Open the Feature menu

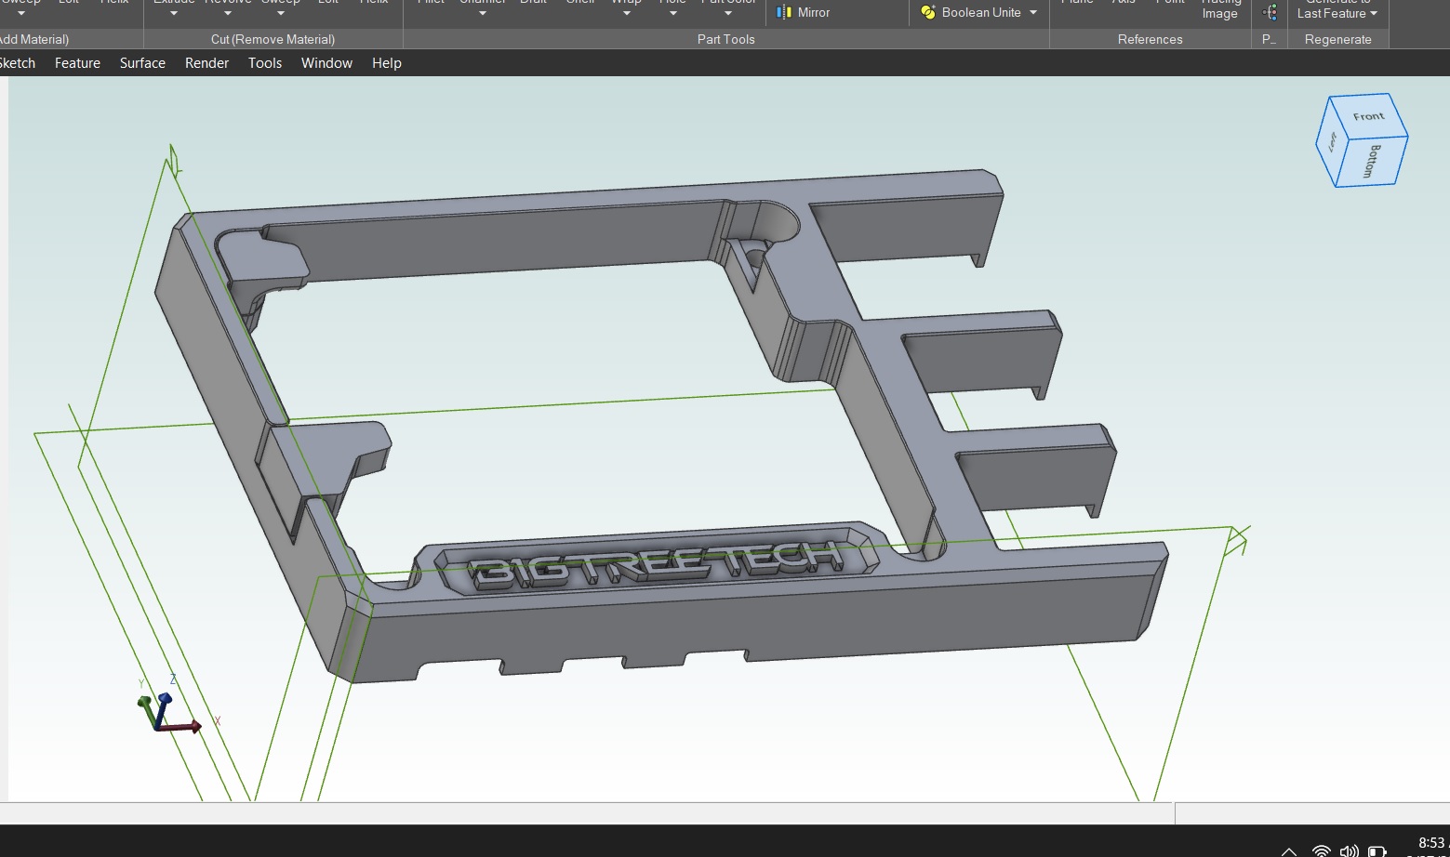click(x=77, y=62)
